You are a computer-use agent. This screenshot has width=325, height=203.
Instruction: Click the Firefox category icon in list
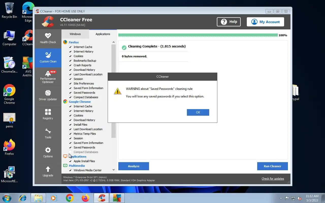point(65,42)
